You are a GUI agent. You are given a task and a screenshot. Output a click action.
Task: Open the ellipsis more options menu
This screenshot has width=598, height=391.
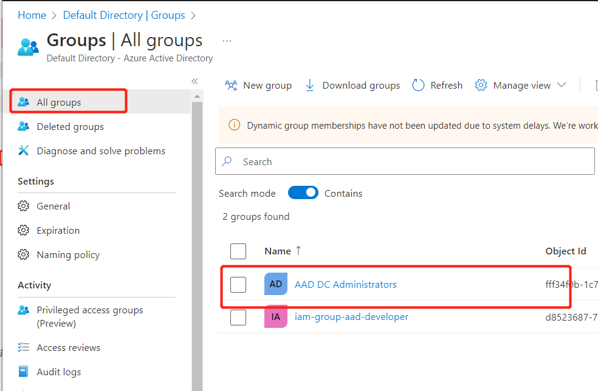pyautogui.click(x=227, y=41)
